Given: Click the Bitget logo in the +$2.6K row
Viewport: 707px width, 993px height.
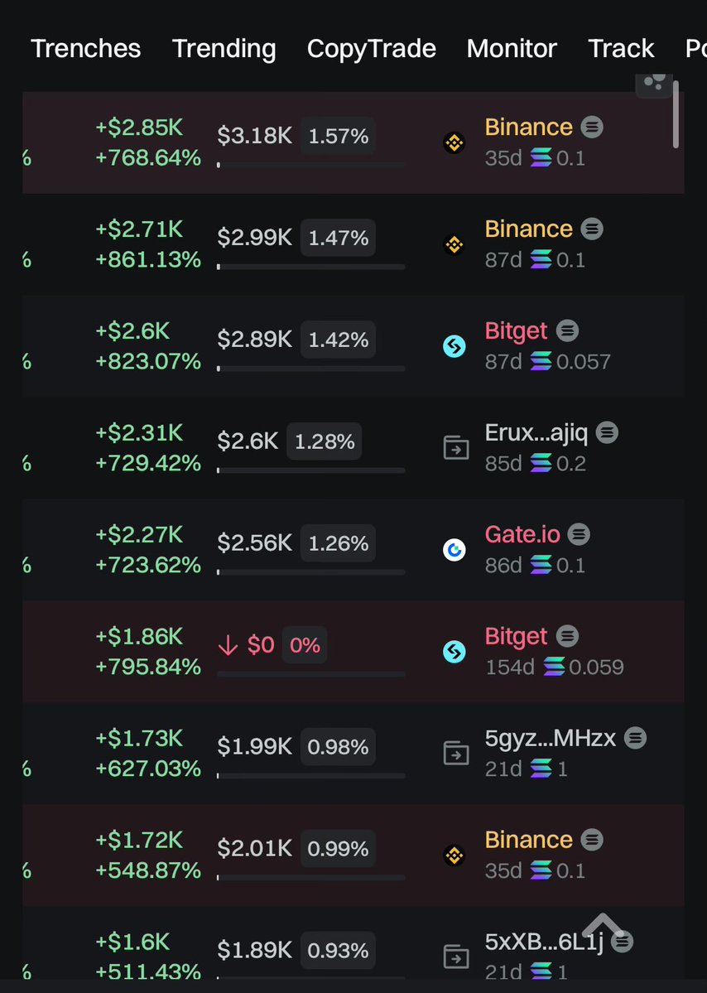Looking at the screenshot, I should pyautogui.click(x=454, y=347).
